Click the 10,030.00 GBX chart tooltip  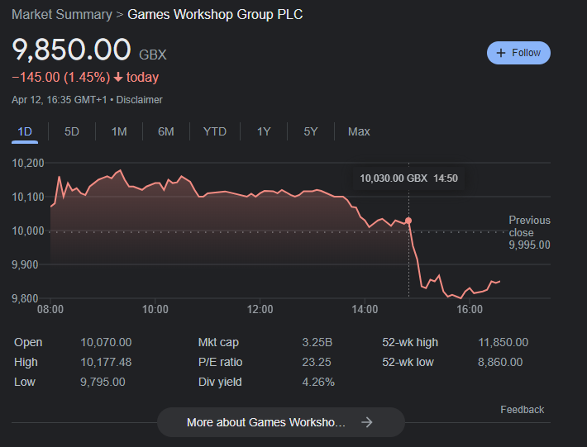[x=408, y=178]
